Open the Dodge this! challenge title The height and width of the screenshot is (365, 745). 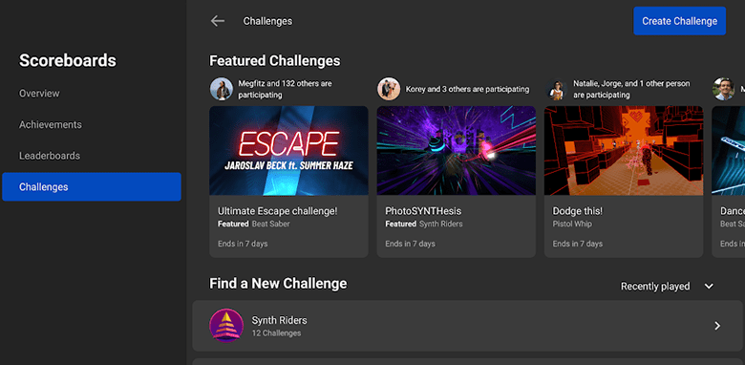[577, 211]
